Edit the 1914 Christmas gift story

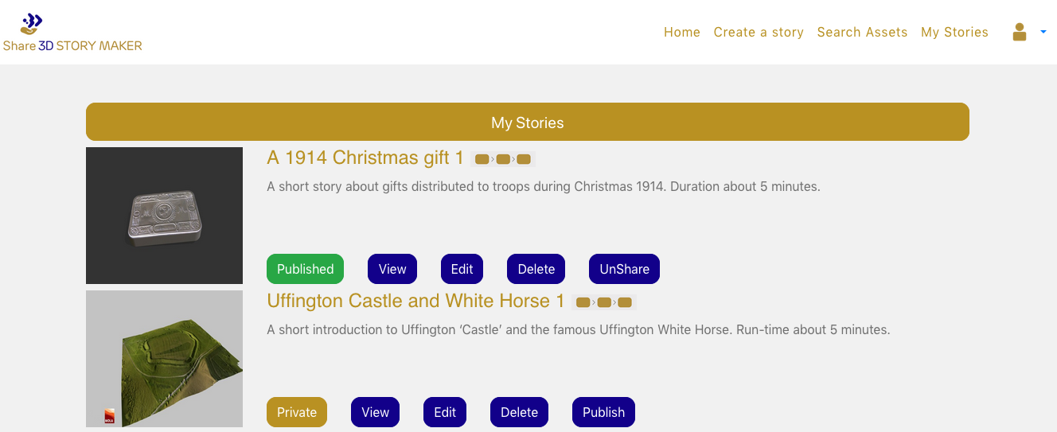462,269
